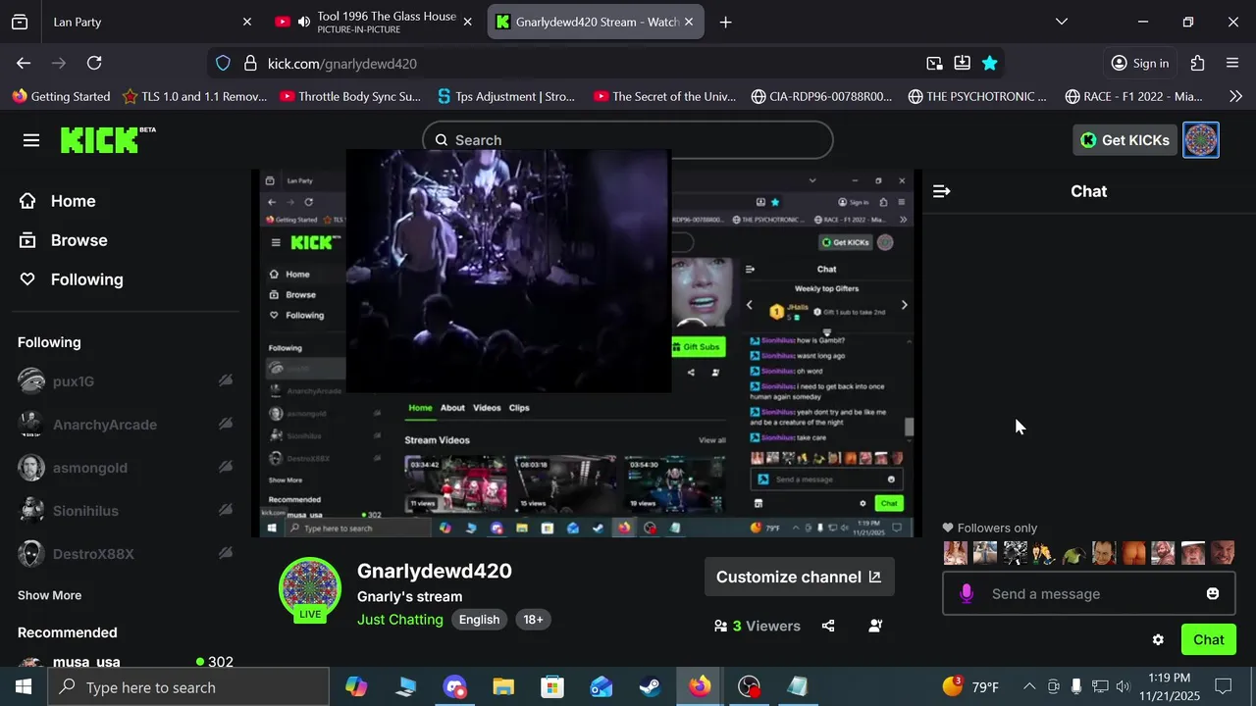Click the stream video player
Image resolution: width=1256 pixels, height=706 pixels.
[x=587, y=353]
